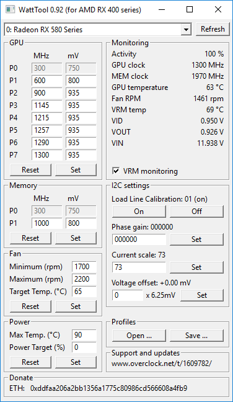Image resolution: width=233 pixels, height=402 pixels.
Task: Click Set in the Fan section
Action: click(x=76, y=306)
